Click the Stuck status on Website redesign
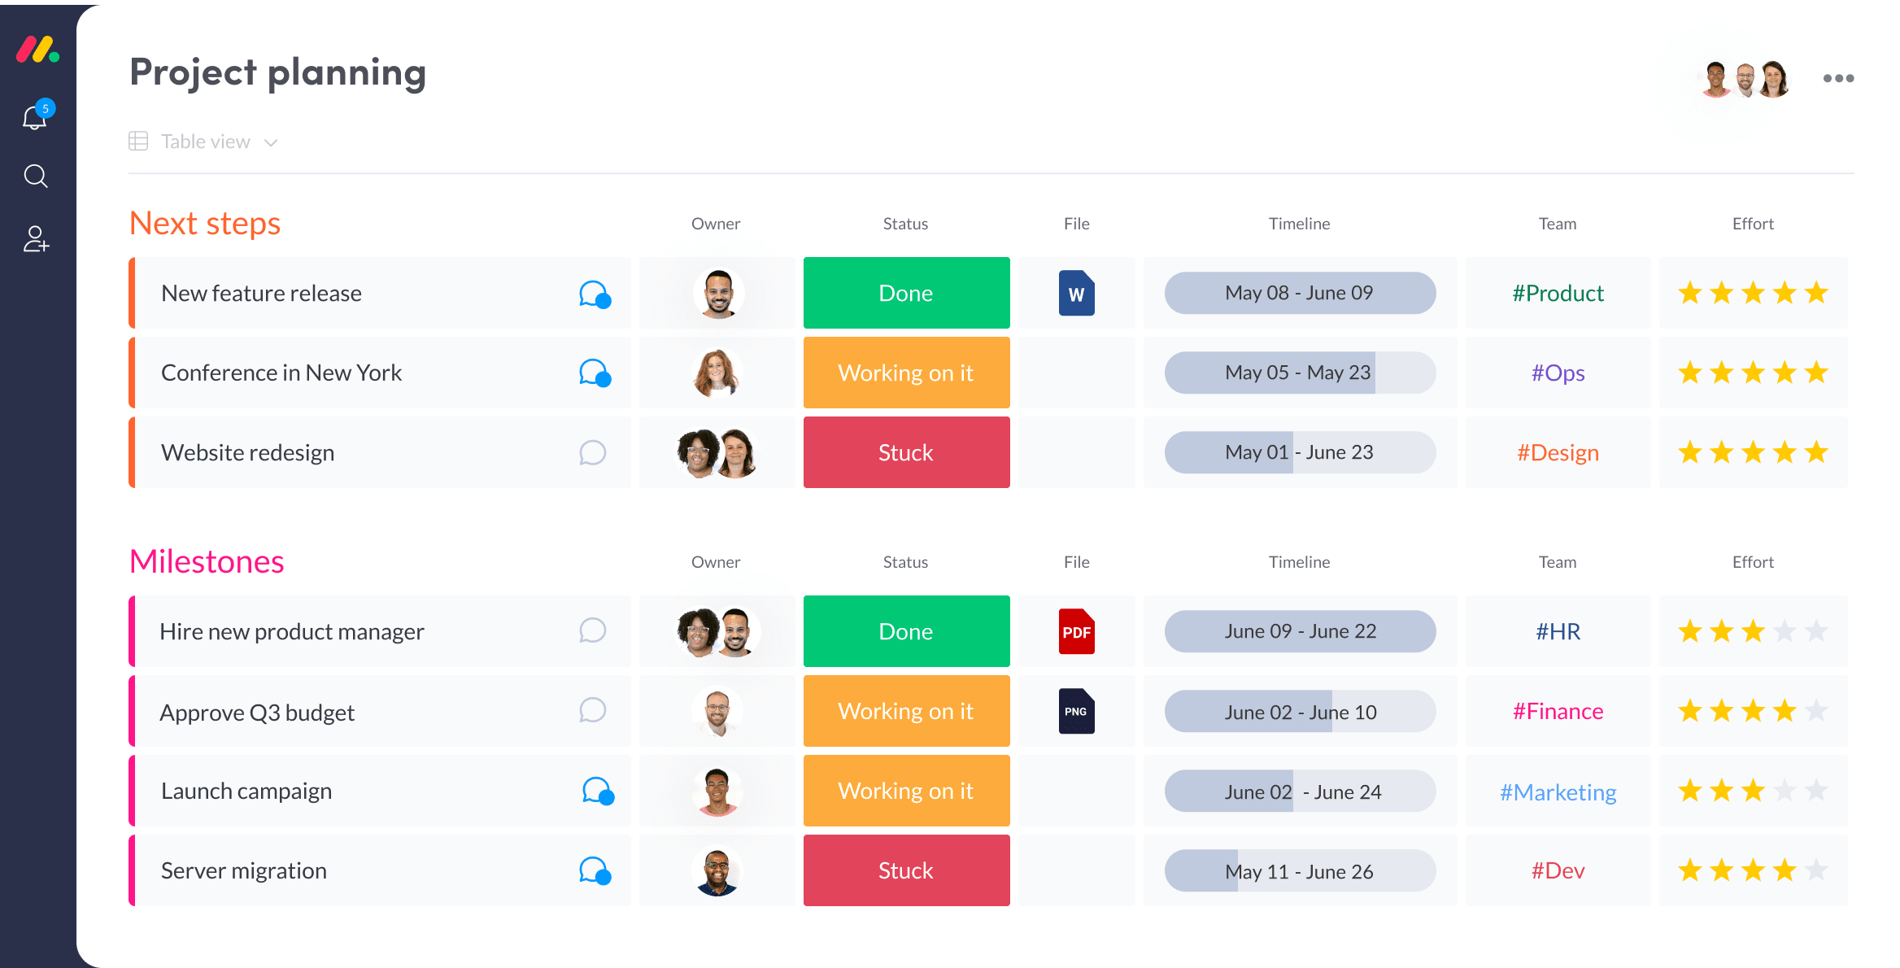1900x968 pixels. click(x=905, y=451)
